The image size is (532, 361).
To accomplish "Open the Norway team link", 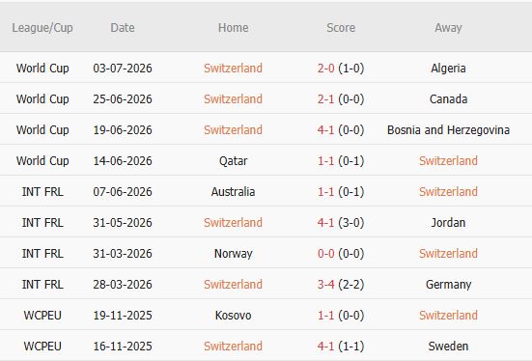I will (x=233, y=254).
